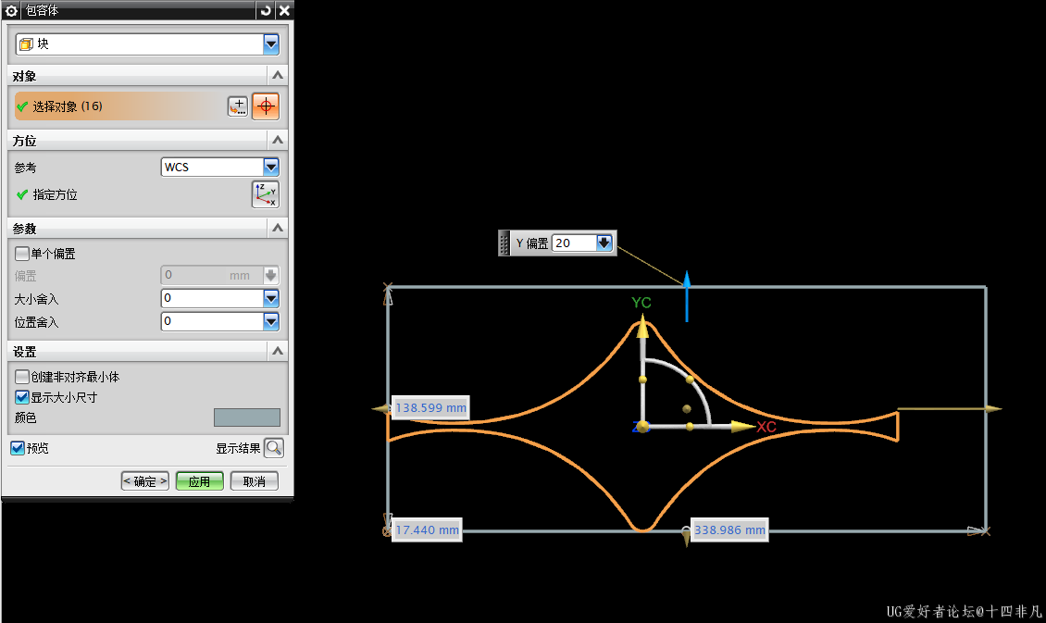Click the 偏置 field arrow button
This screenshot has width=1046, height=623.
pos(271,275)
